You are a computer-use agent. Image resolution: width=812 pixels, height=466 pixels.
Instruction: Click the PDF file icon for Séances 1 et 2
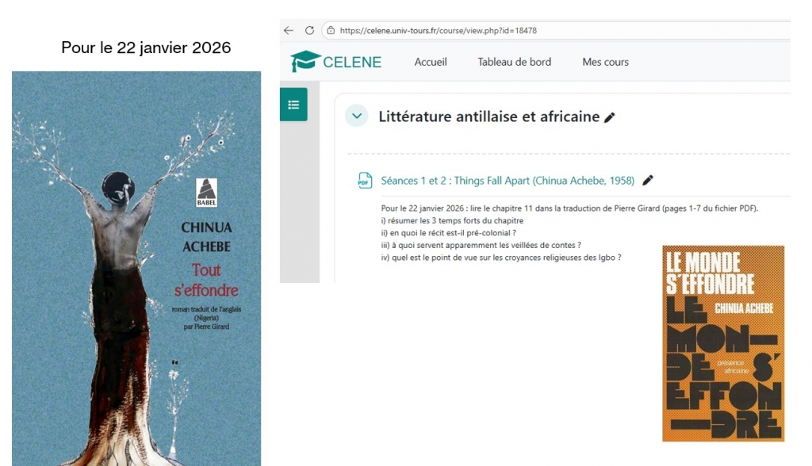pos(365,181)
